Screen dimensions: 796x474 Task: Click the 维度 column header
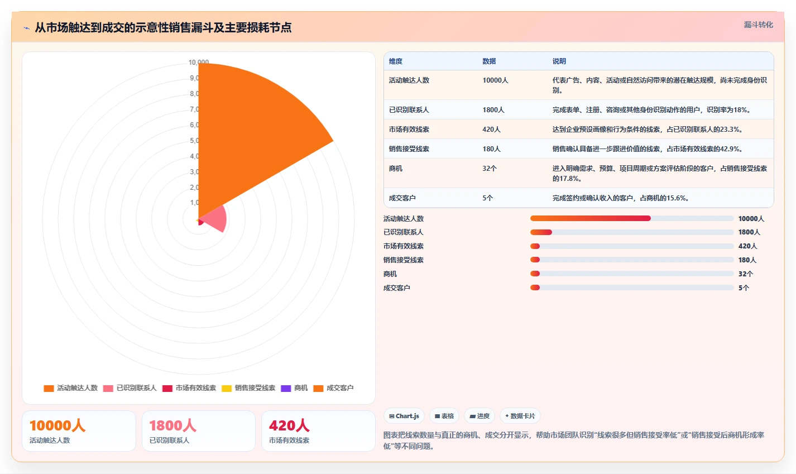396,61
